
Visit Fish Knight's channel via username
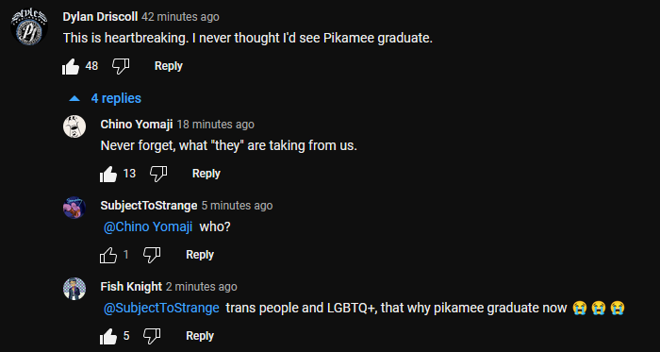pos(131,287)
